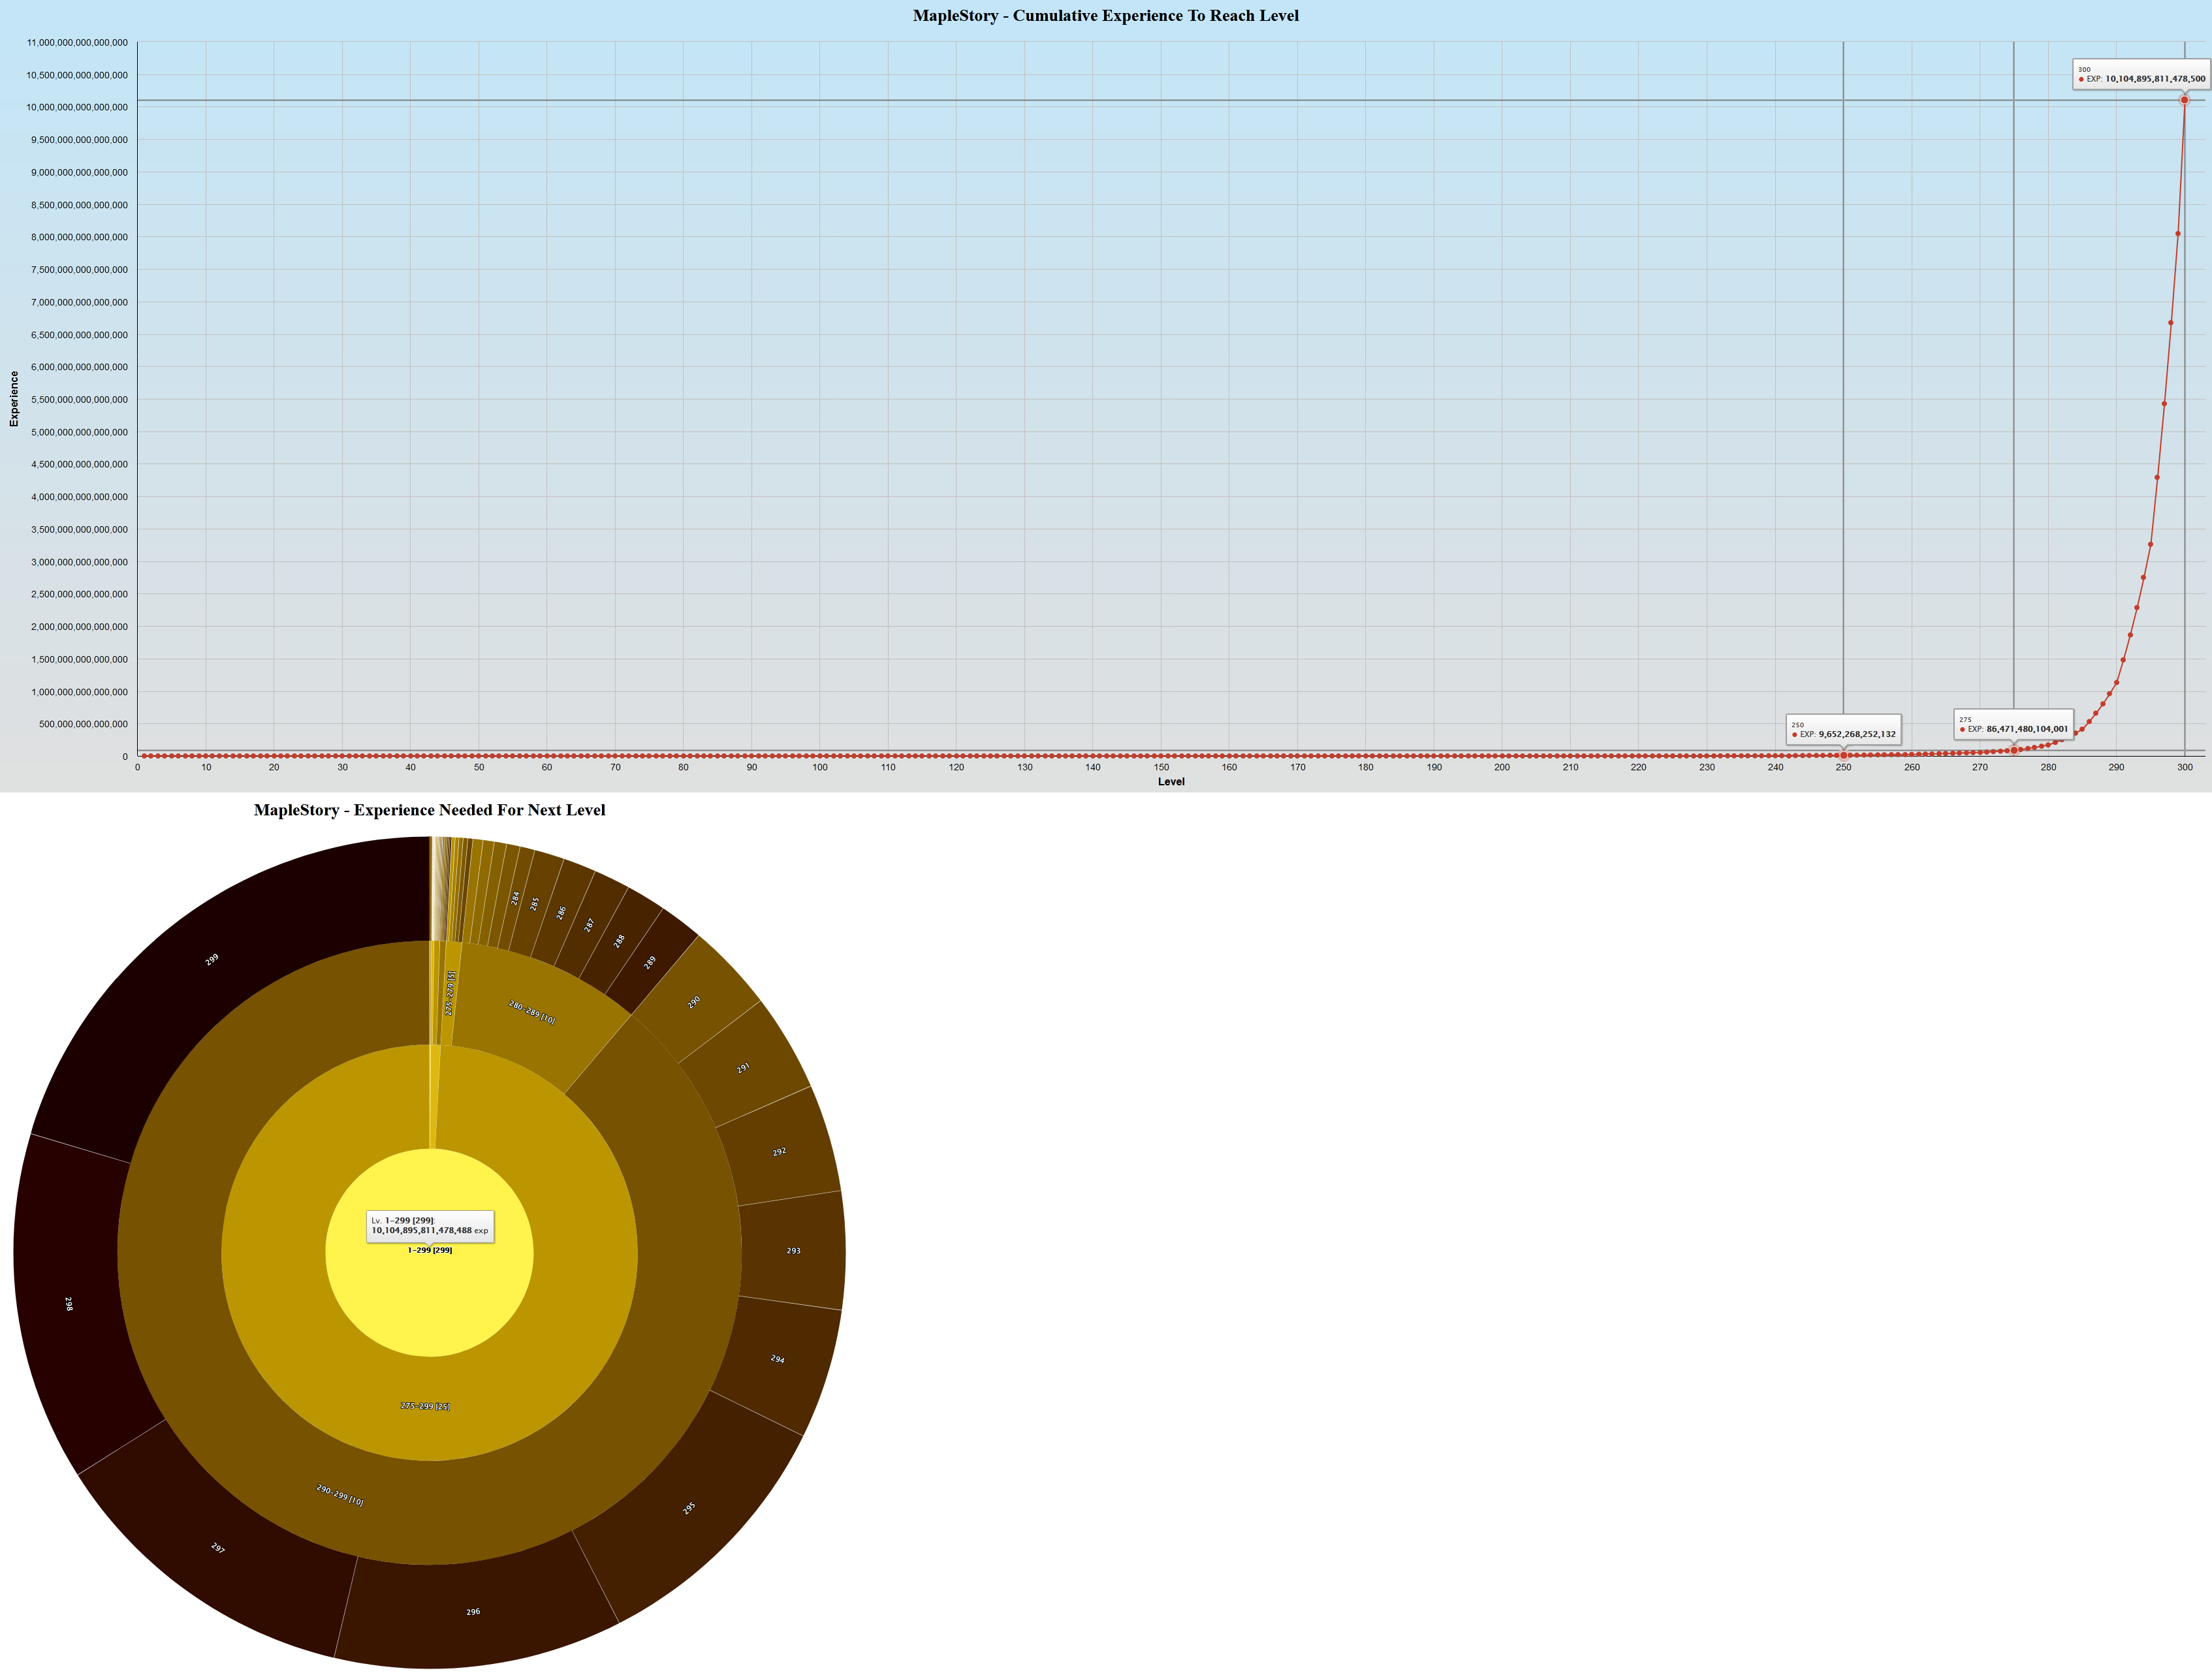Select the level 296 sunburst slice
This screenshot has width=2212, height=1679.
coord(473,1611)
